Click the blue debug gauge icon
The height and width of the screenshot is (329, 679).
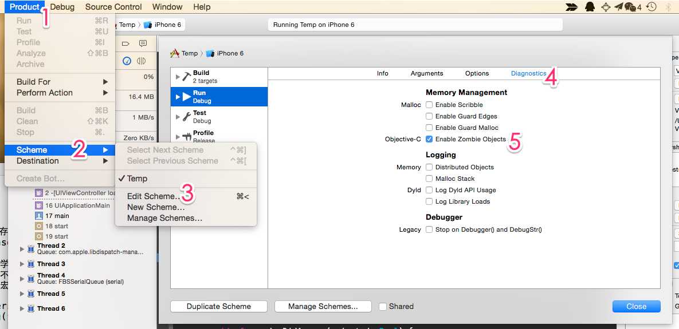tap(127, 61)
